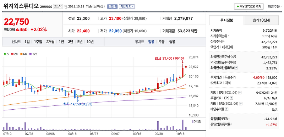
Task: Click the 코스닥 market label
Action: 58,6
